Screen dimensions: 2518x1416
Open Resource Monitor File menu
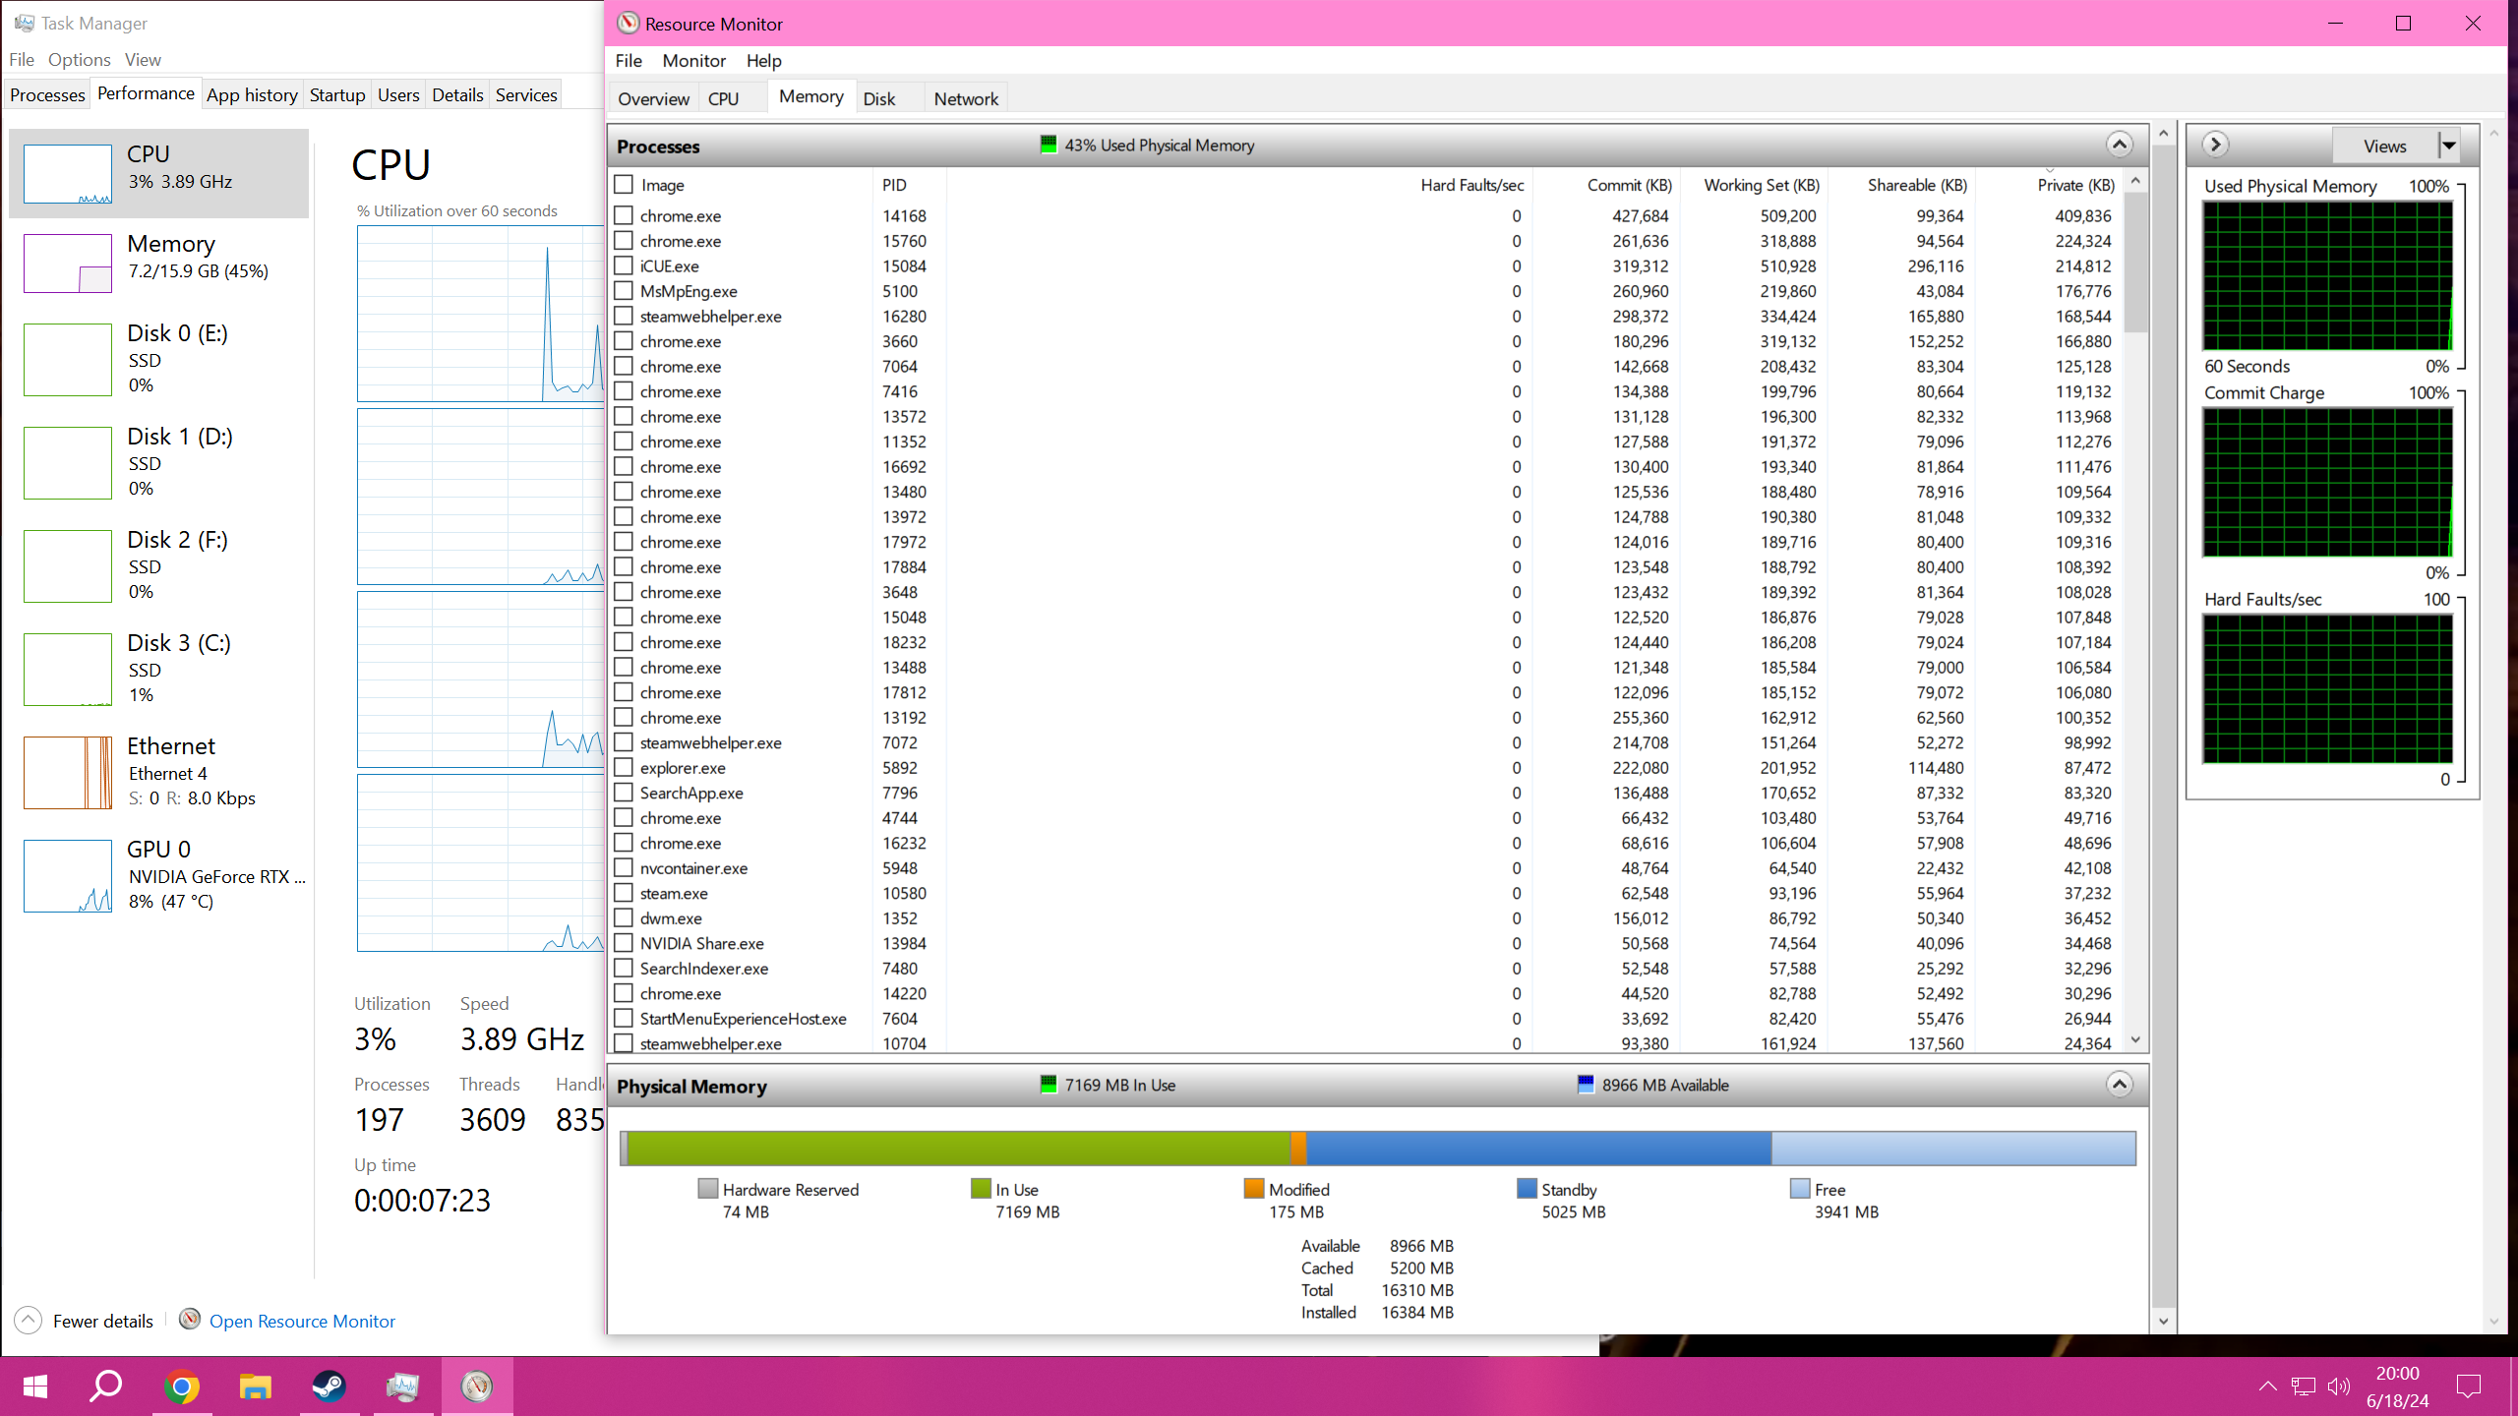(x=629, y=60)
